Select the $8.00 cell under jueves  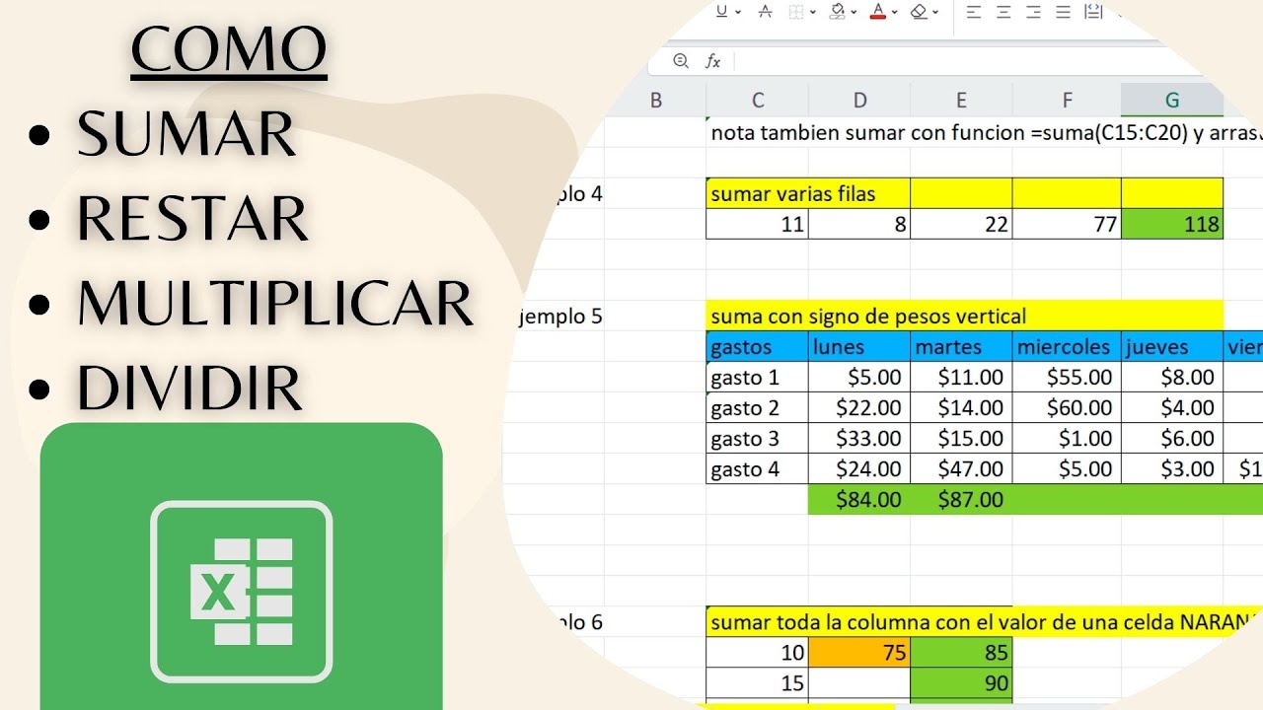coord(1172,377)
